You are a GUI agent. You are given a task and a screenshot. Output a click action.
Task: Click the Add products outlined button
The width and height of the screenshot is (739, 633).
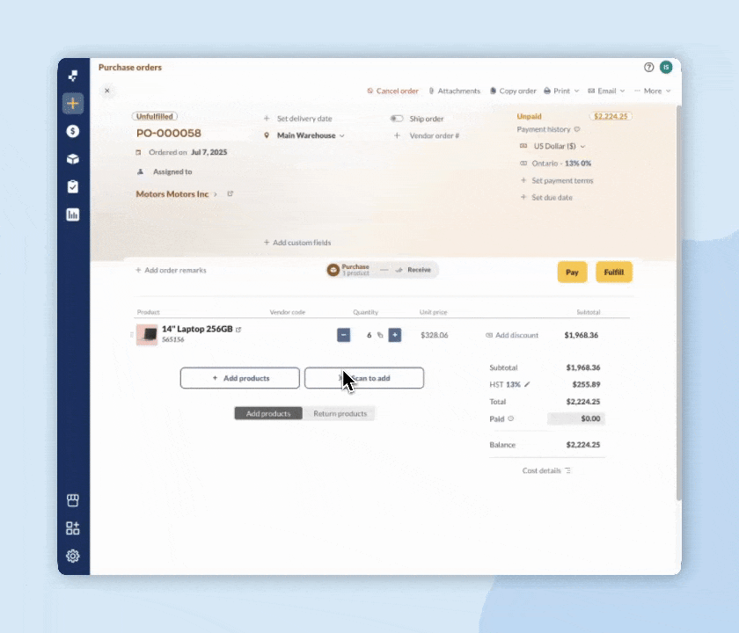pyautogui.click(x=240, y=378)
